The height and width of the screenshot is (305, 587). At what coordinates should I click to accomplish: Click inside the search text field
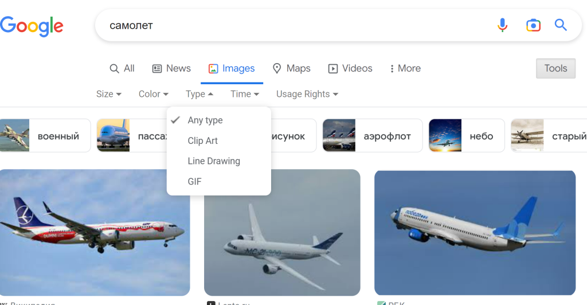tap(287, 25)
